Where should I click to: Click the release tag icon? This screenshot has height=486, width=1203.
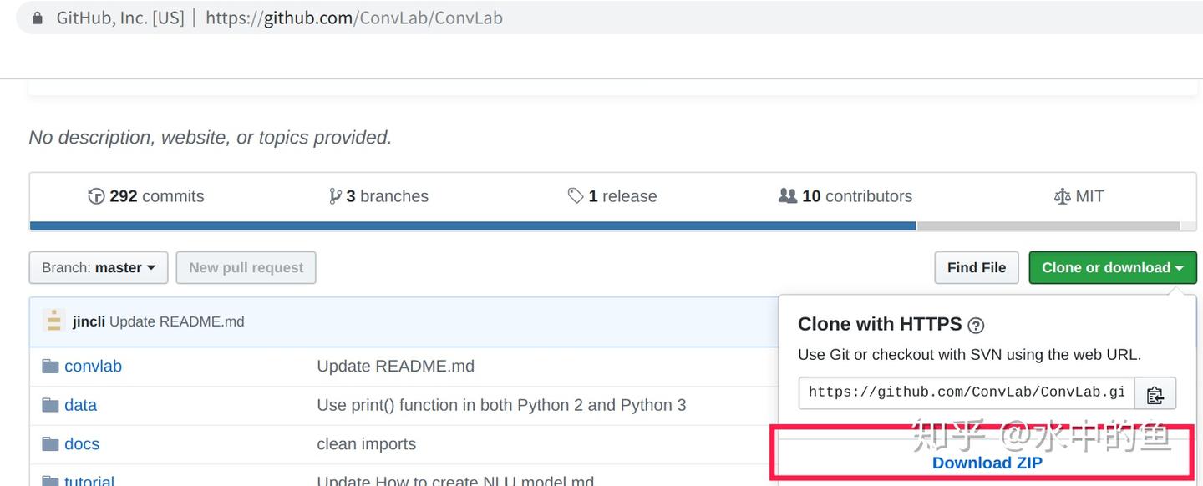tap(576, 196)
